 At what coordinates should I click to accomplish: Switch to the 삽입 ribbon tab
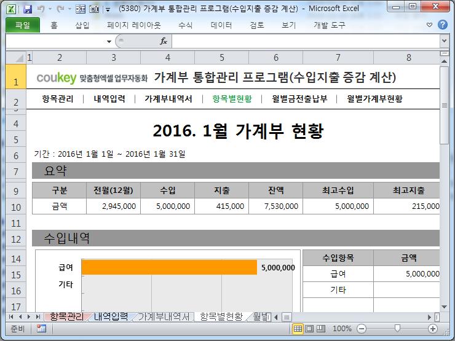[82, 25]
